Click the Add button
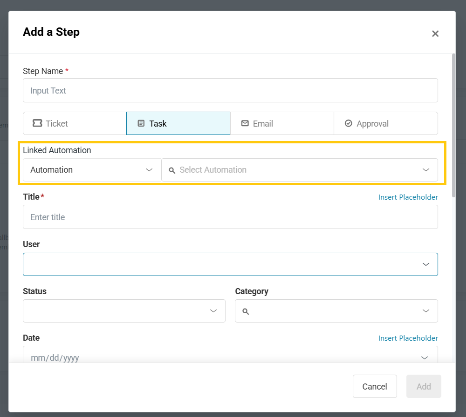This screenshot has width=466, height=417. pos(424,386)
